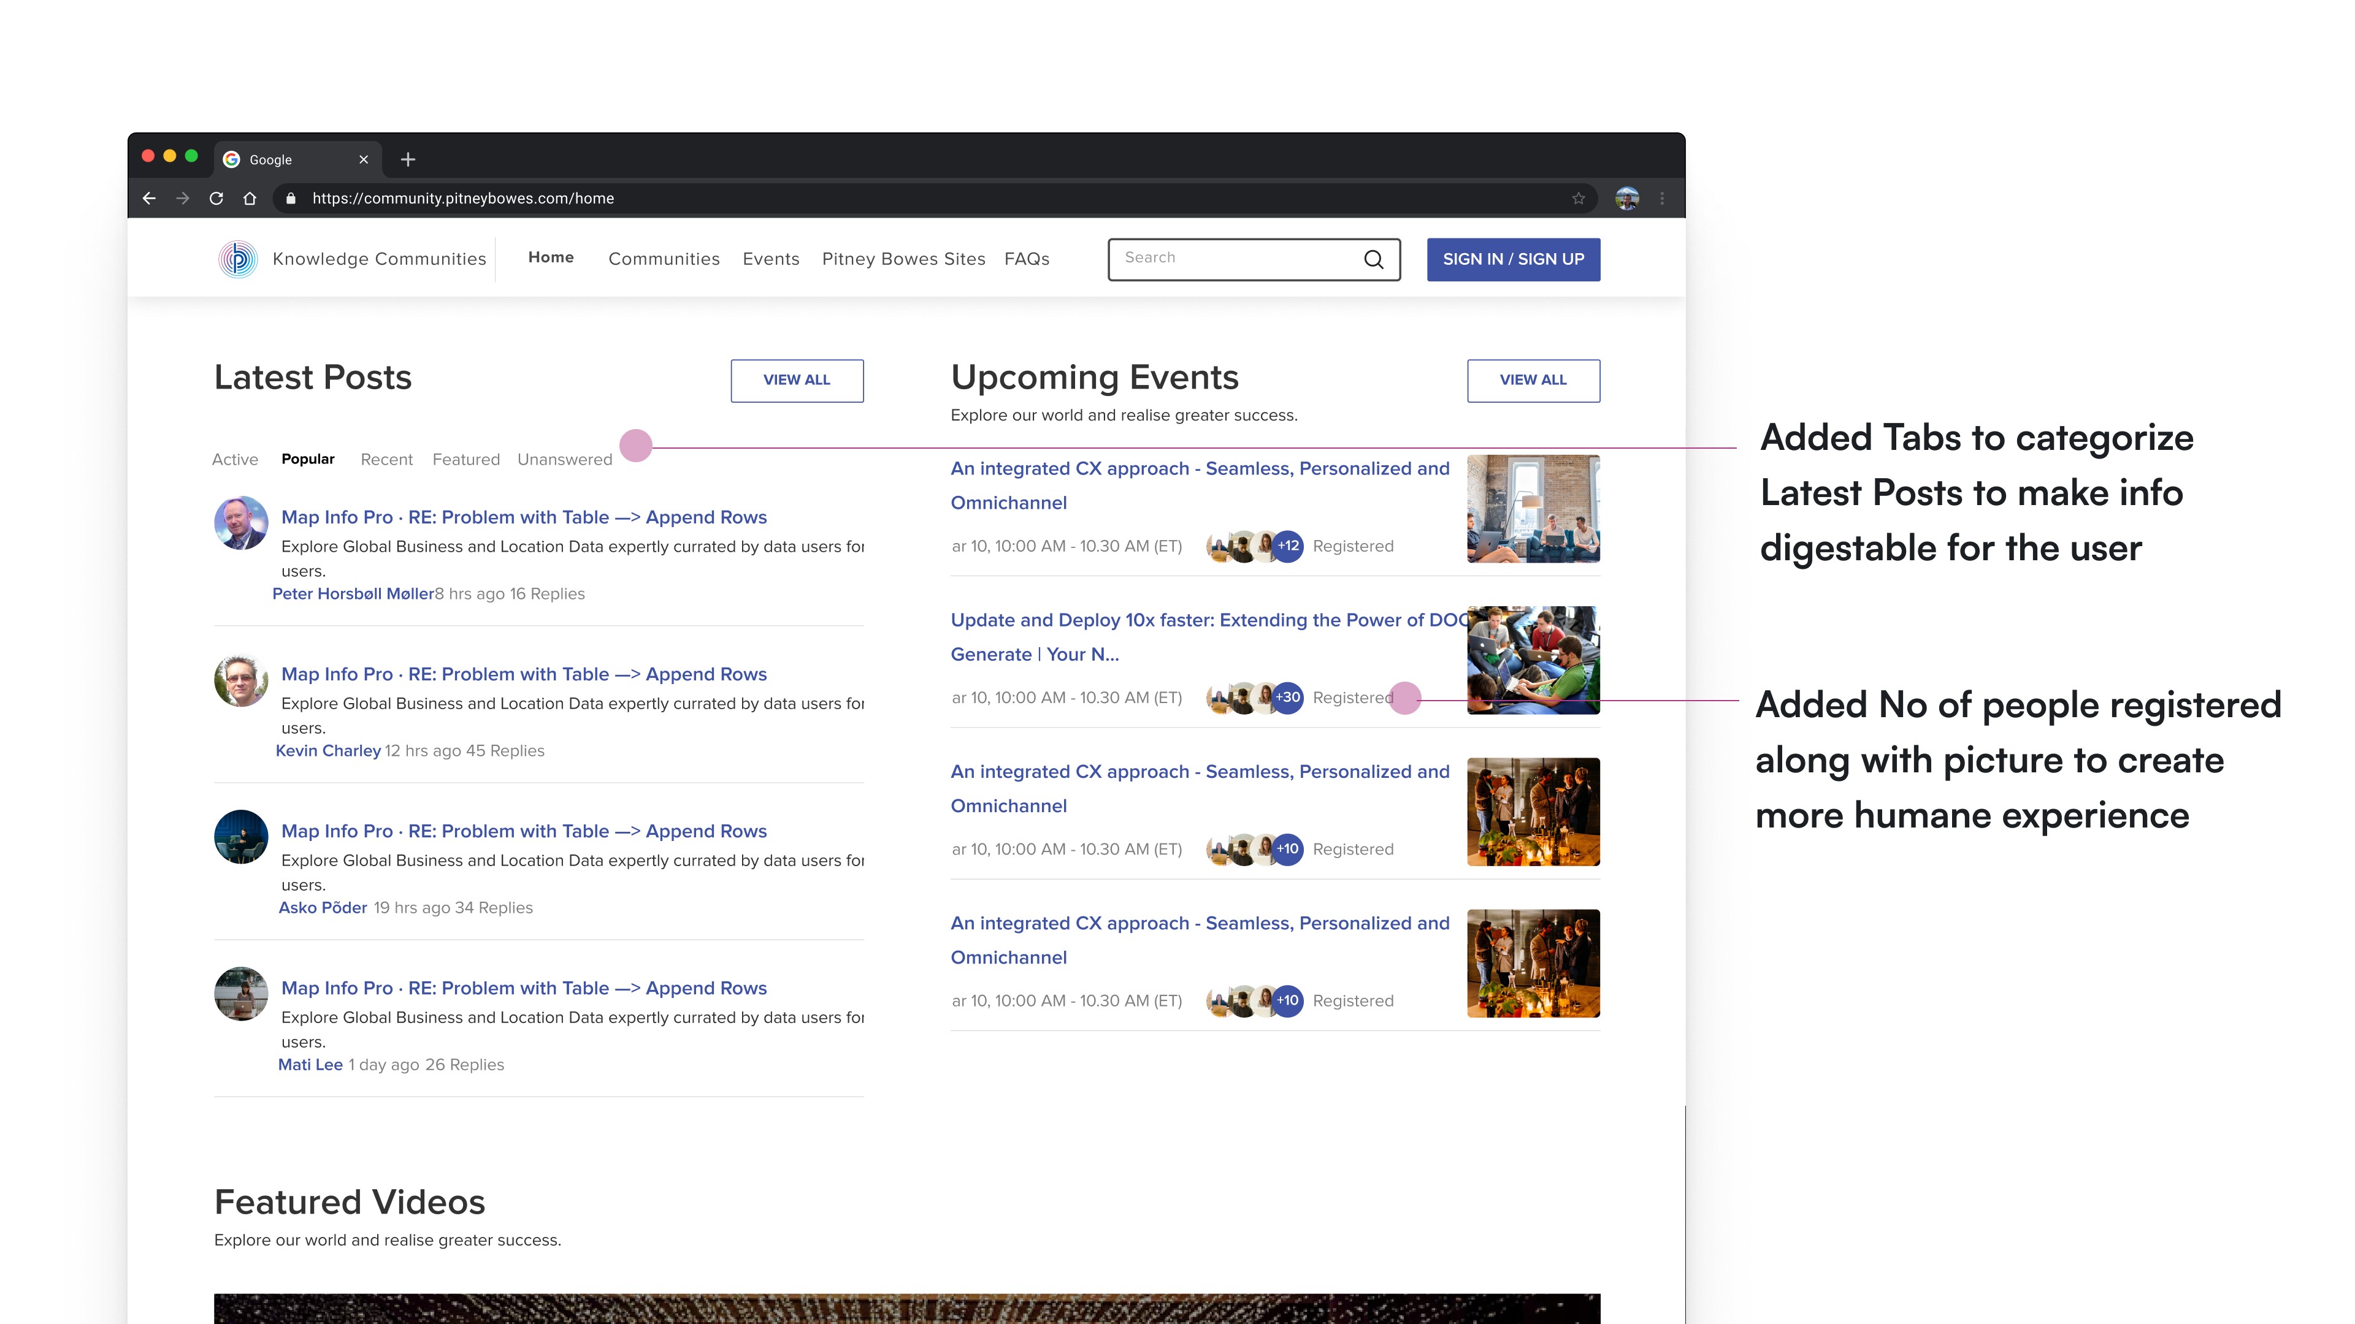Screen dimensions: 2355x1324
Task: Click the browser home icon
Action: [250, 198]
